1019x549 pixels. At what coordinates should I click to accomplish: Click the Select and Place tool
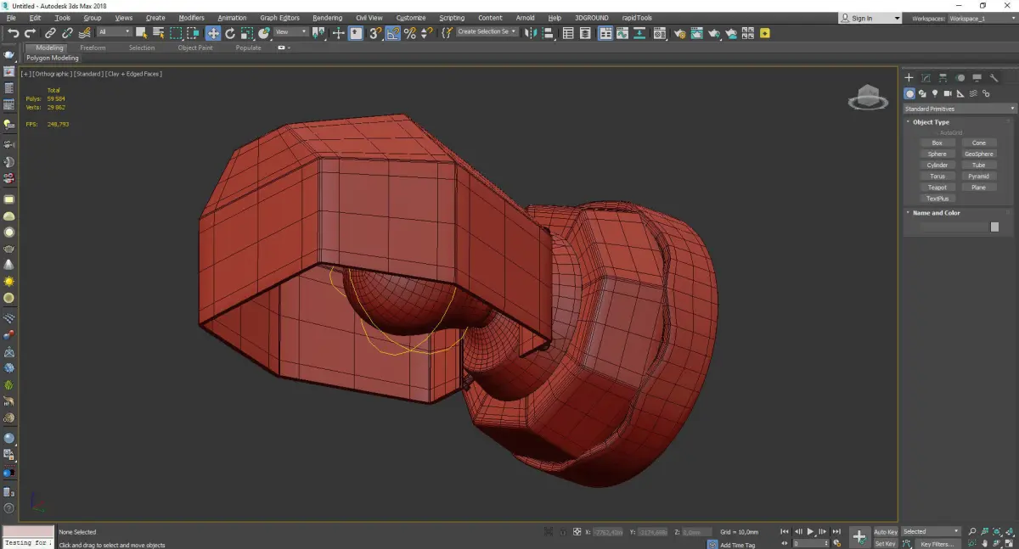tap(264, 33)
